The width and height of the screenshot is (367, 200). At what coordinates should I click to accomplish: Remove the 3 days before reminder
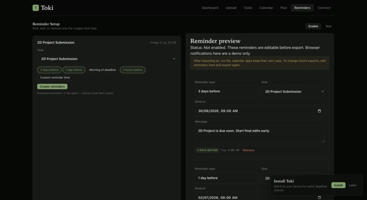click(x=249, y=150)
